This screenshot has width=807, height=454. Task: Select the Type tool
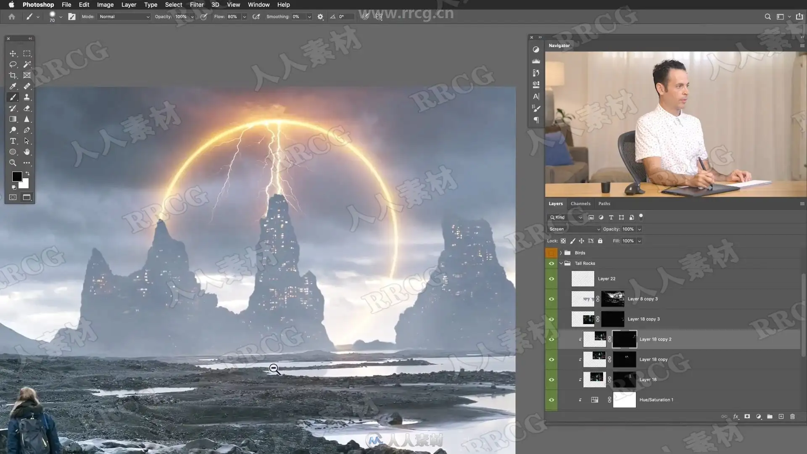click(x=13, y=141)
